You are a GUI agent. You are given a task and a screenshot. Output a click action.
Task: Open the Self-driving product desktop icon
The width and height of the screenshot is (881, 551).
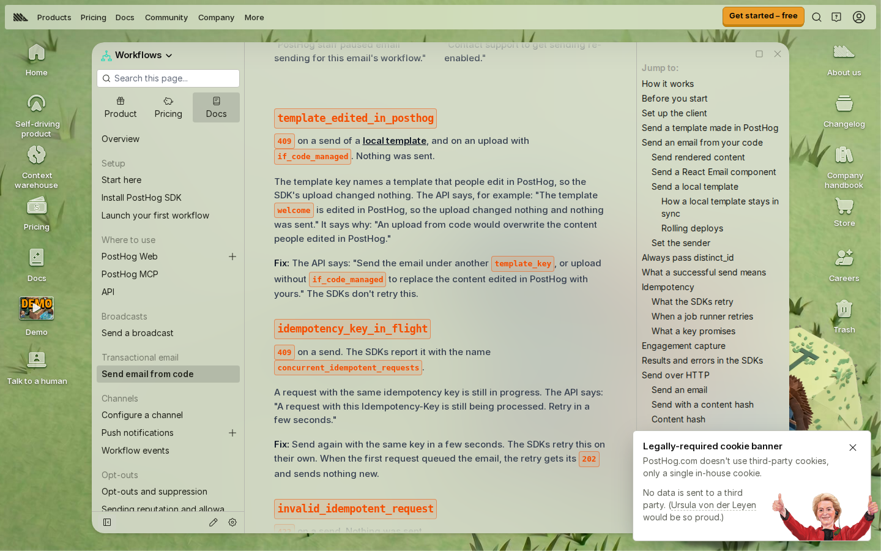coord(36,115)
